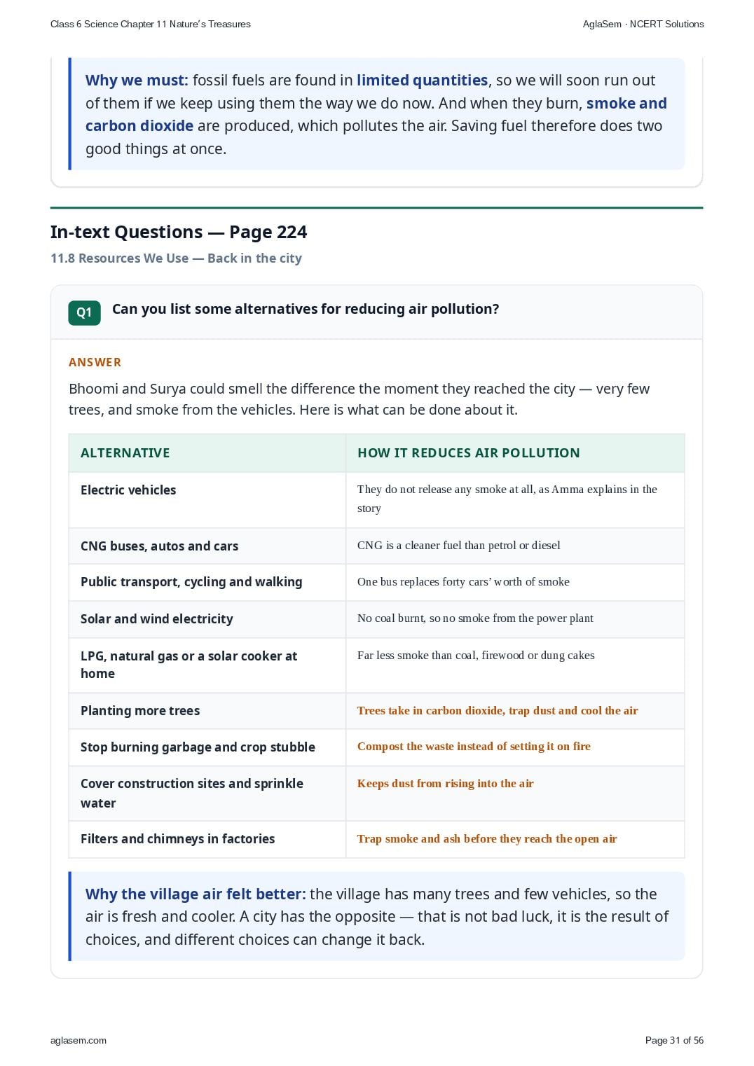
Task: Click the '11.8 Resources We Use' subheading
Action: tap(120, 258)
